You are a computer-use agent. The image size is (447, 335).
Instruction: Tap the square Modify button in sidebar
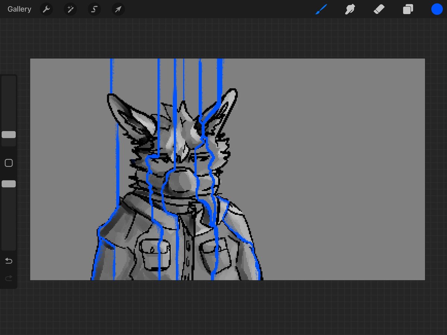[x=9, y=163]
